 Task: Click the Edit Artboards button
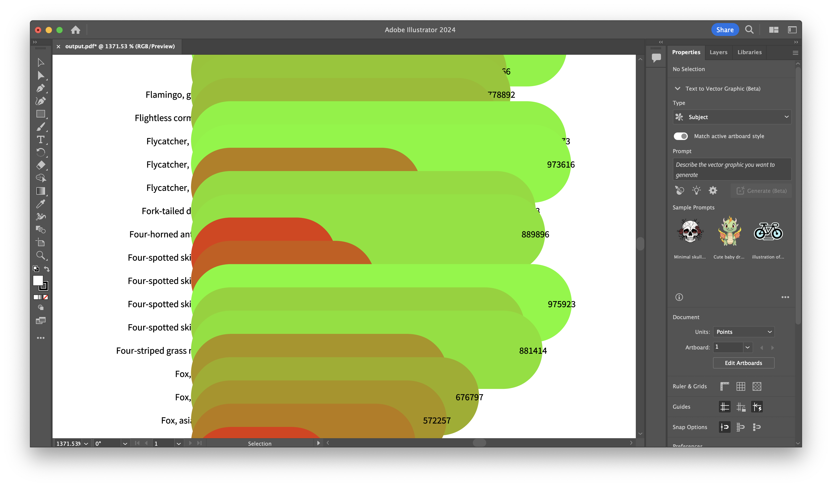[743, 363]
